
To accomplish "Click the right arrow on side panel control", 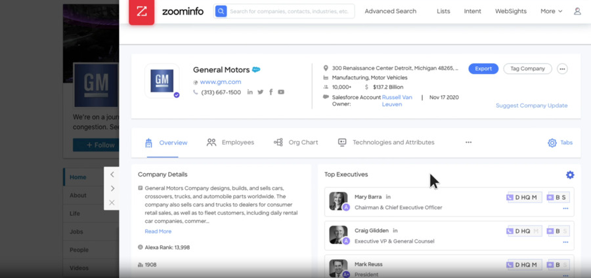I will (x=112, y=188).
